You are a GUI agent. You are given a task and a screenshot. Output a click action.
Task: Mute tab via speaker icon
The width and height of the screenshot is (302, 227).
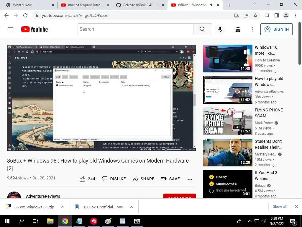click(x=211, y=5)
